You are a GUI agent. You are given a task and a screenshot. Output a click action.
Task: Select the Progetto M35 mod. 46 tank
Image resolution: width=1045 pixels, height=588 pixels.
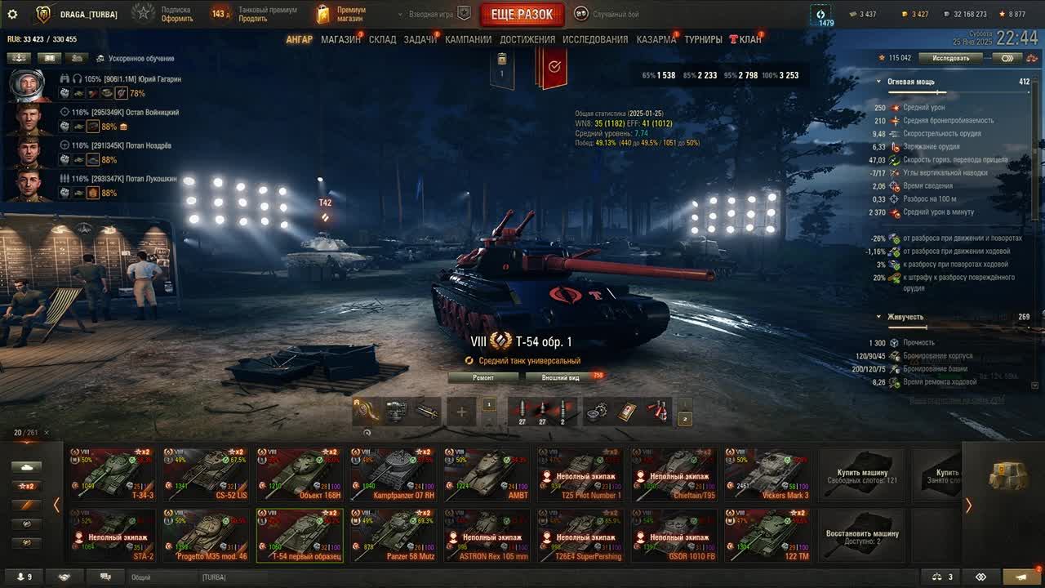205,536
